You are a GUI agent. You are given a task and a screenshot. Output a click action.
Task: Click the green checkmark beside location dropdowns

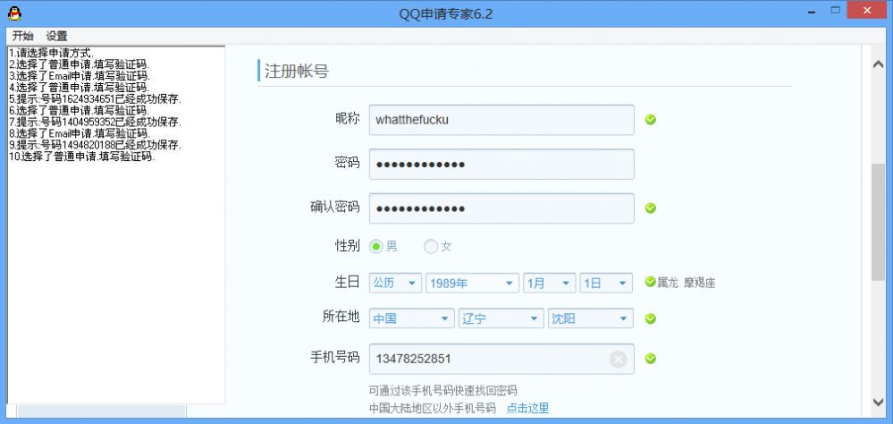click(651, 318)
